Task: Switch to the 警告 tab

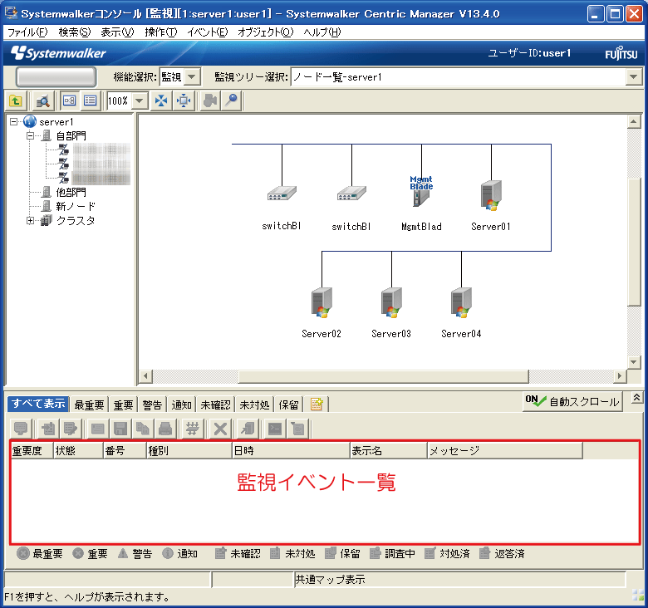Action: 152,405
